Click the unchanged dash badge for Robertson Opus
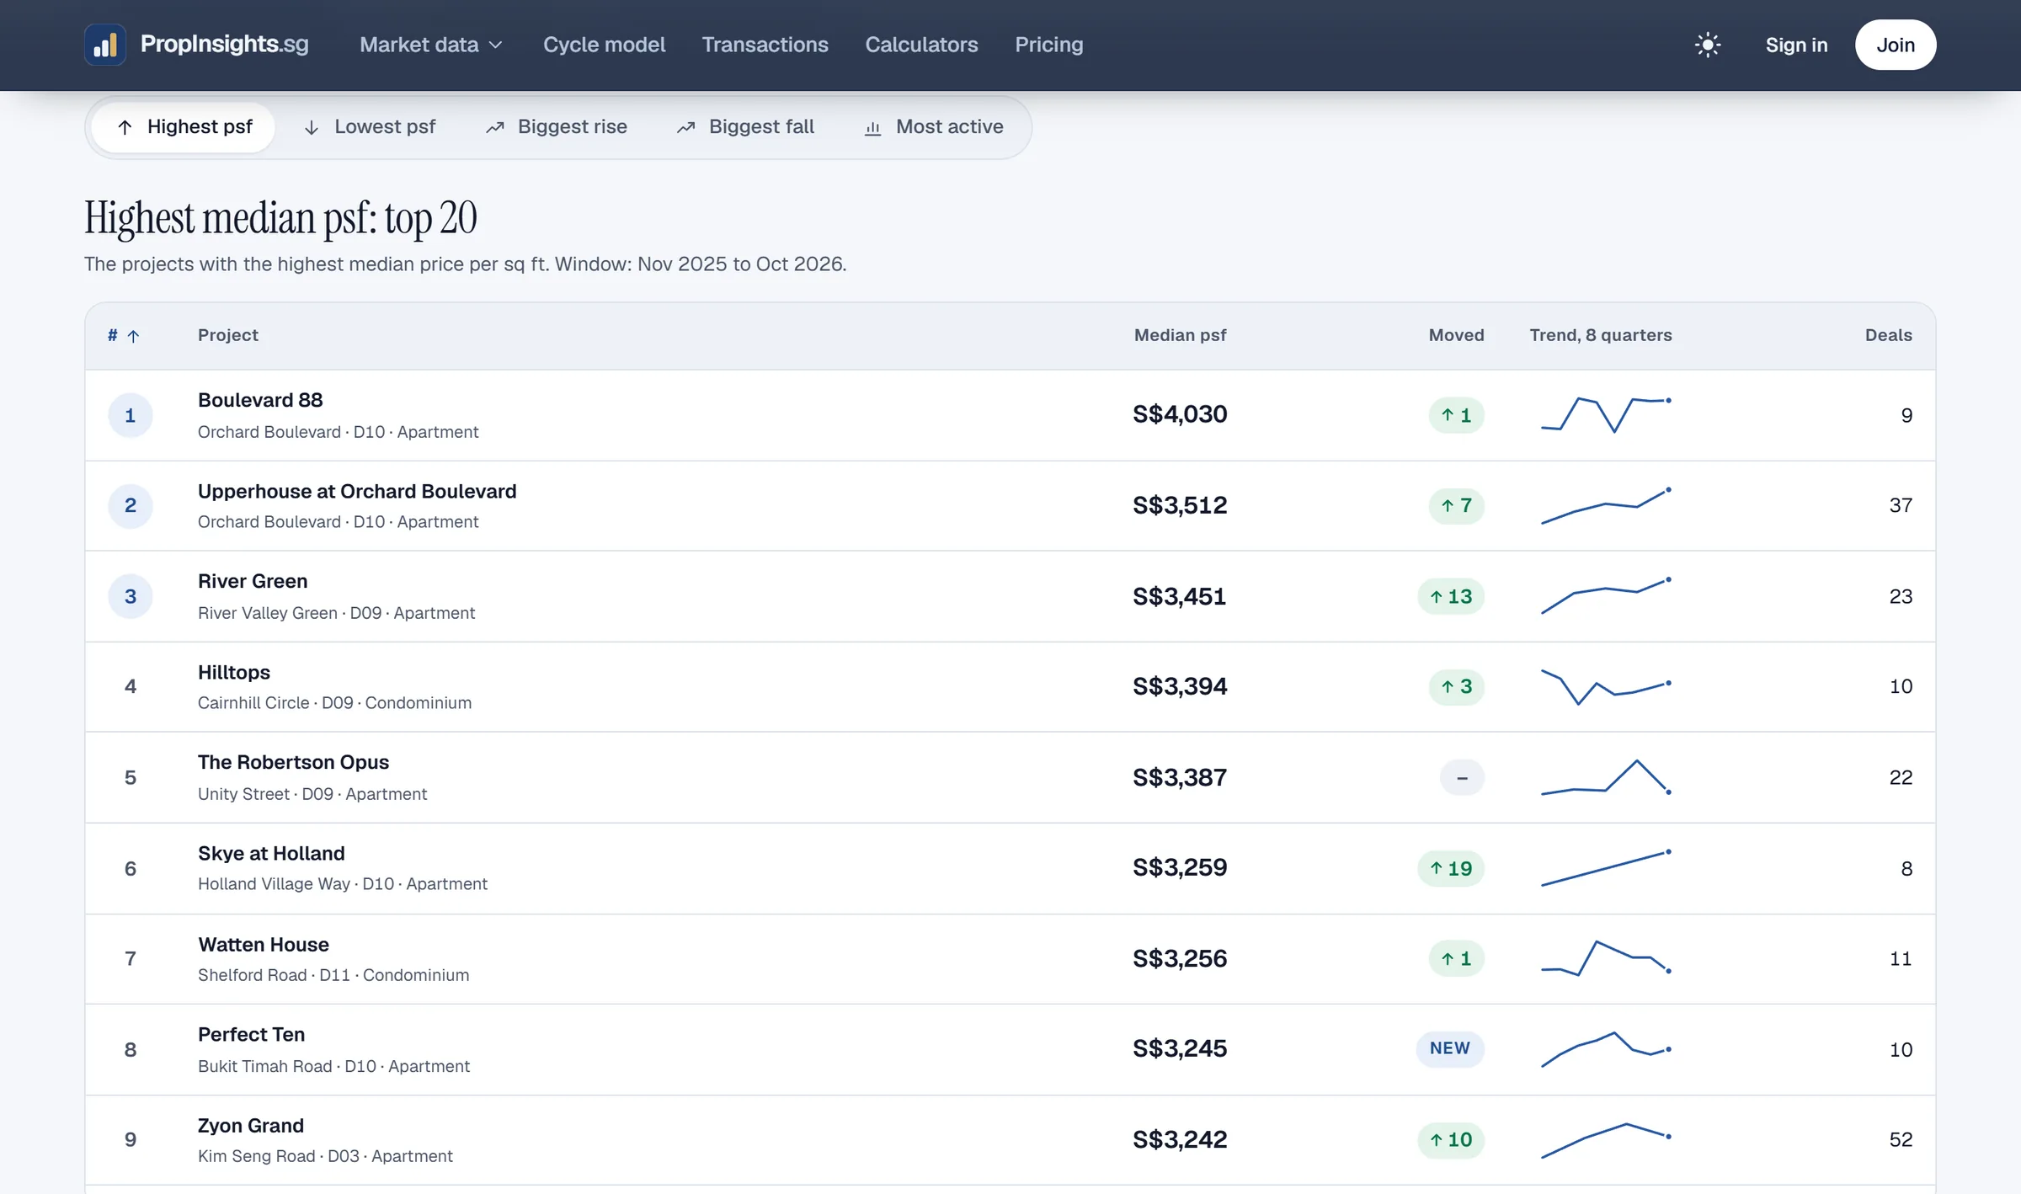This screenshot has height=1194, width=2021. click(1462, 777)
